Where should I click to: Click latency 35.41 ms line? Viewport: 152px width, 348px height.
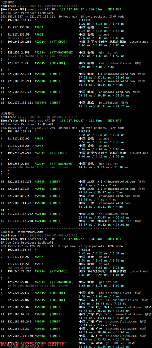click(97, 325)
